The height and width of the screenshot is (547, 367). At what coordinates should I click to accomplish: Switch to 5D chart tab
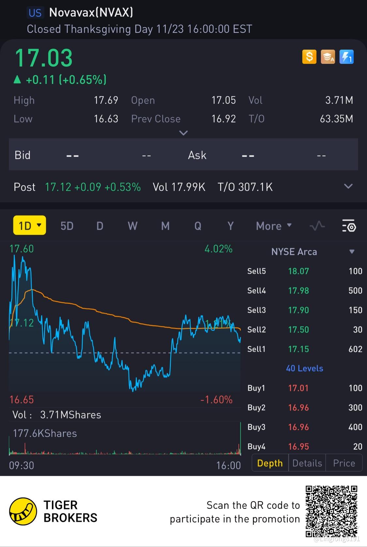coord(67,226)
